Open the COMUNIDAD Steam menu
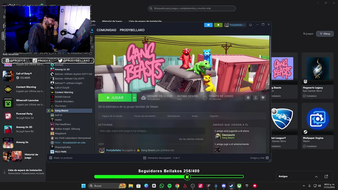338x190 pixels. tap(106, 30)
